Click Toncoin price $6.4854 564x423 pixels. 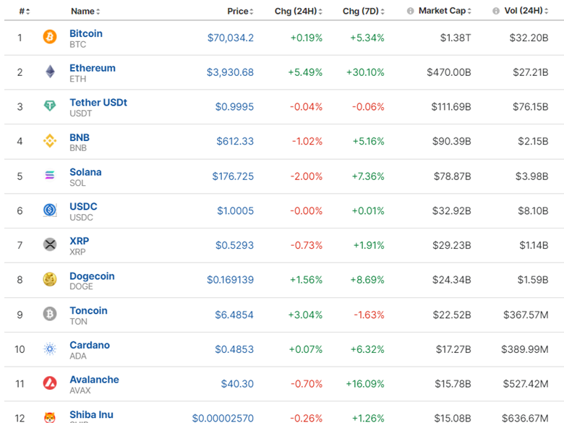234,315
